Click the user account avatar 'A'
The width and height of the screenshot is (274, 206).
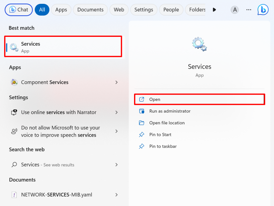[235, 10]
